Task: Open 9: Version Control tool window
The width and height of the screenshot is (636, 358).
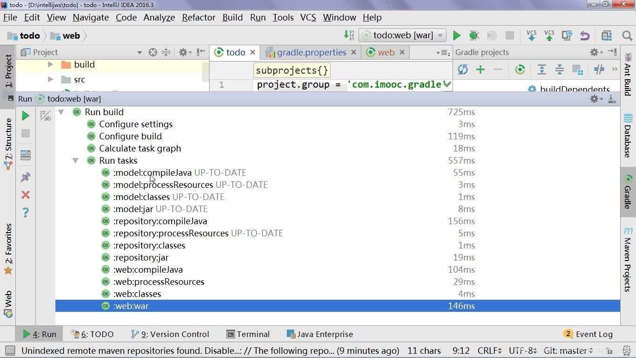Action: click(170, 334)
